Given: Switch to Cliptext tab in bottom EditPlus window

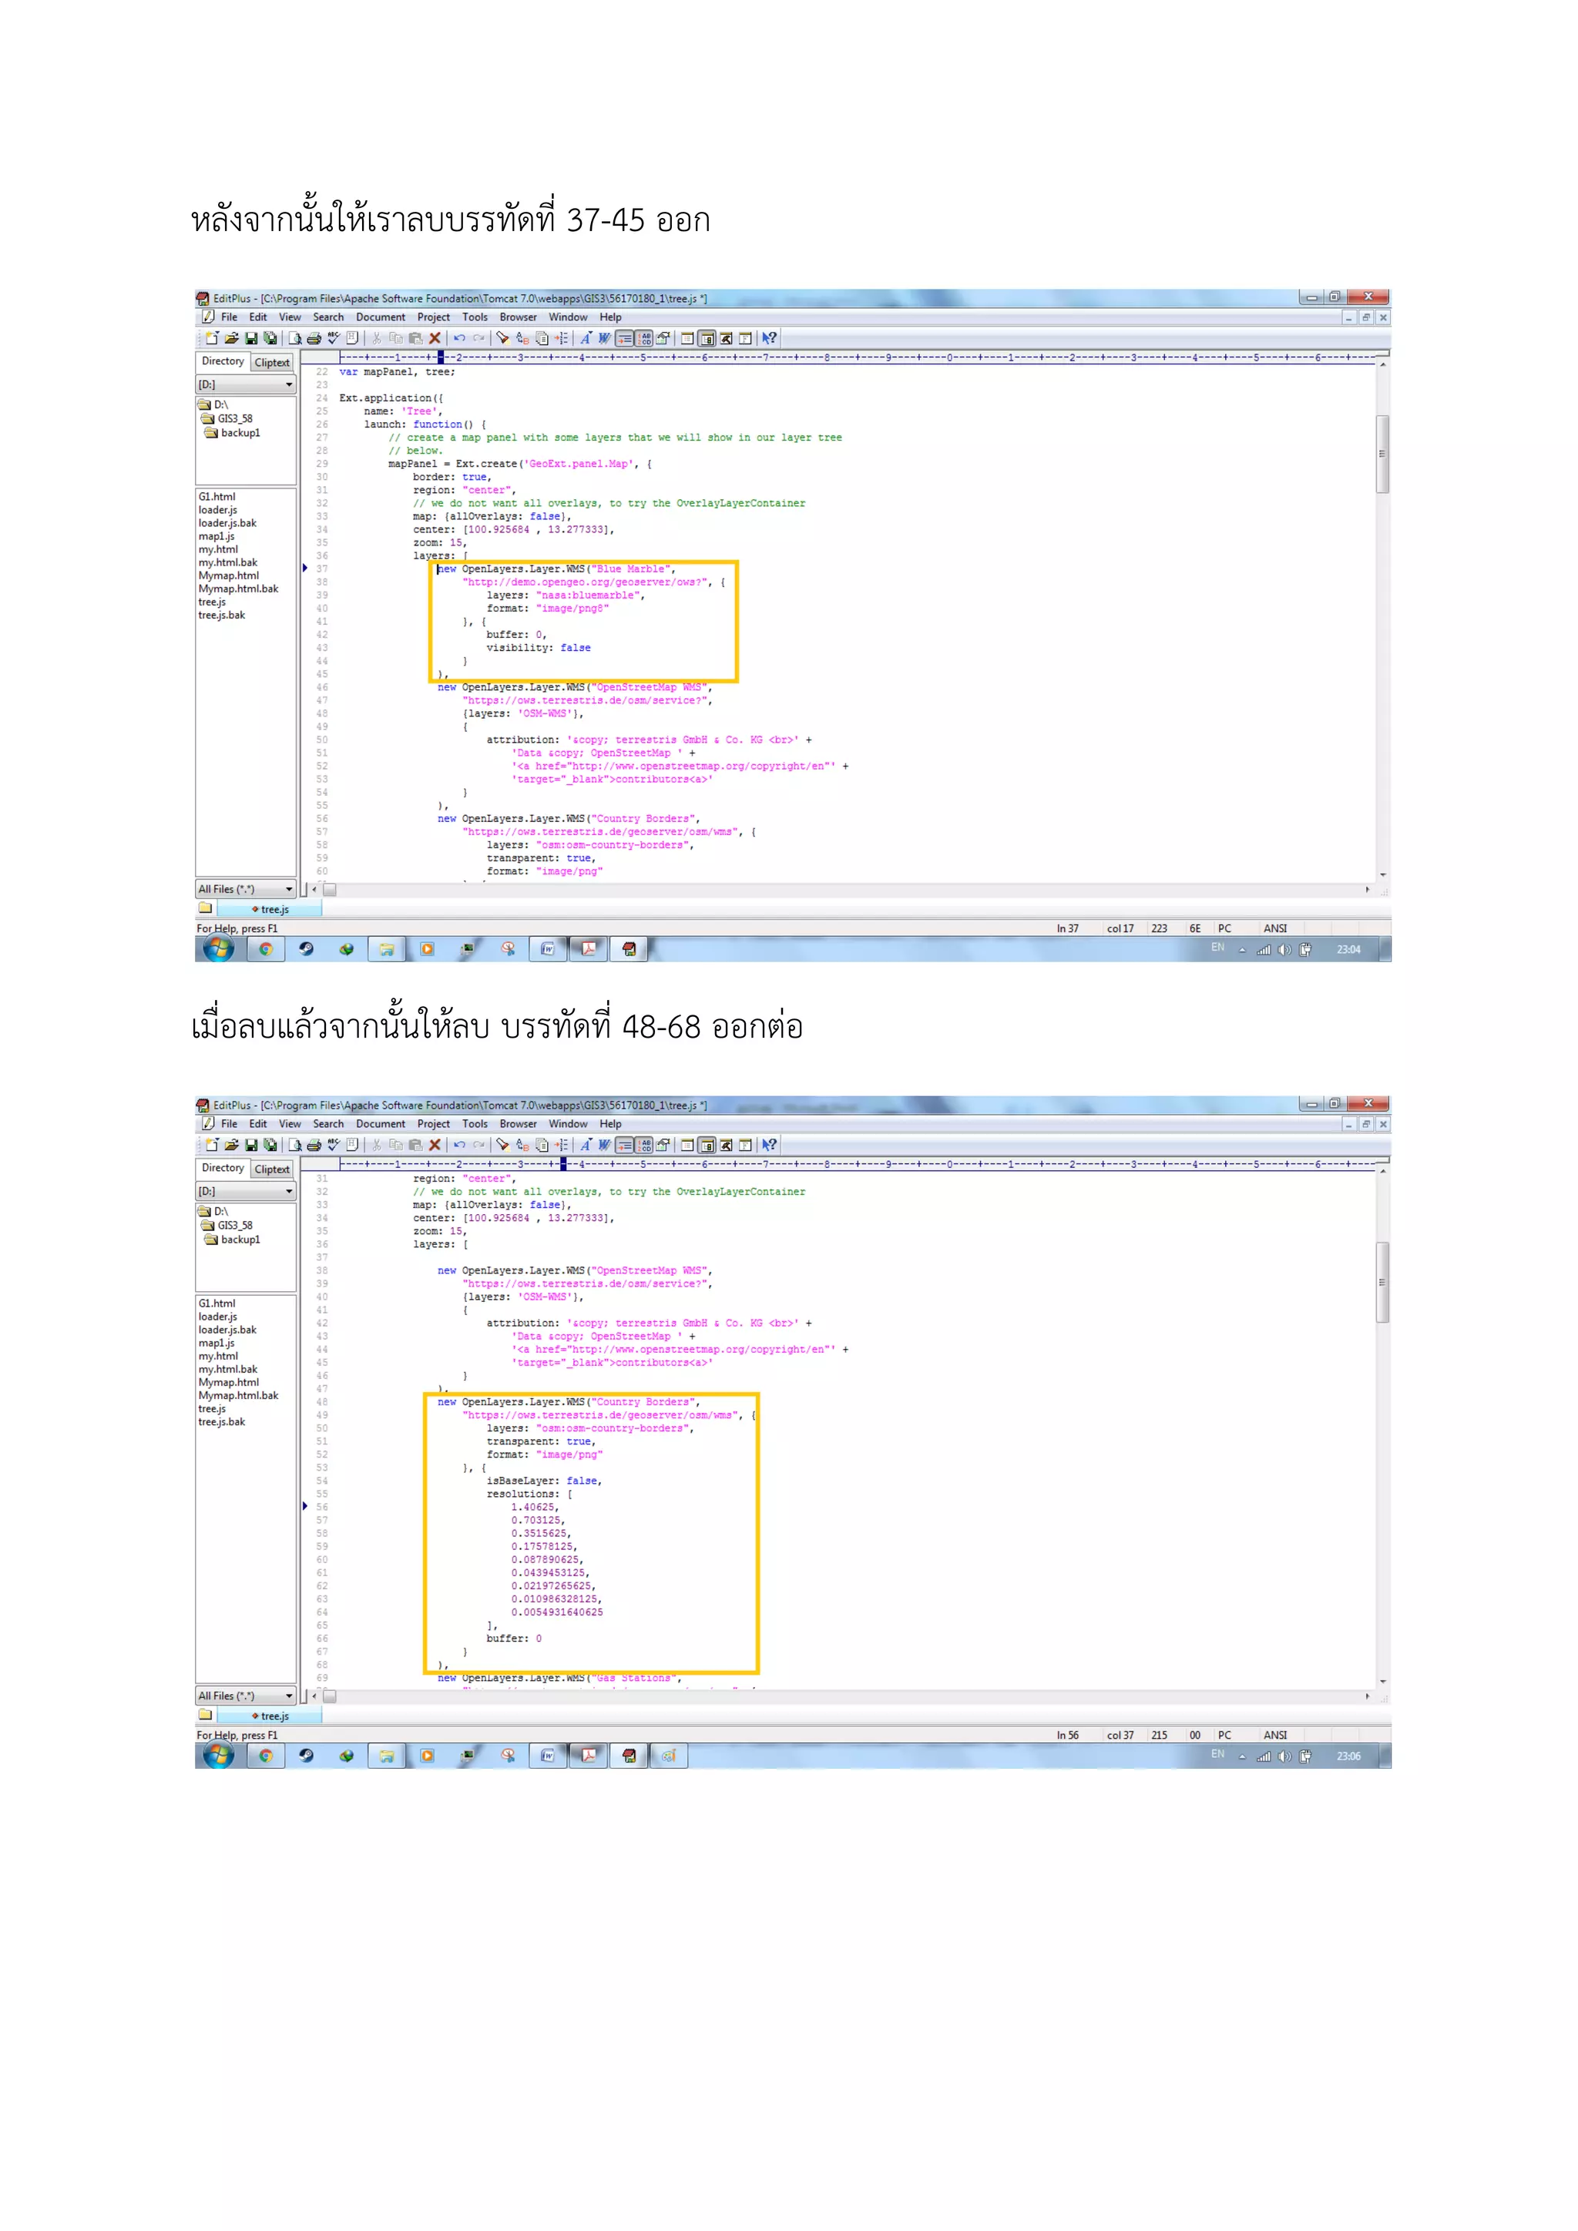Looking at the screenshot, I should click(x=272, y=1169).
